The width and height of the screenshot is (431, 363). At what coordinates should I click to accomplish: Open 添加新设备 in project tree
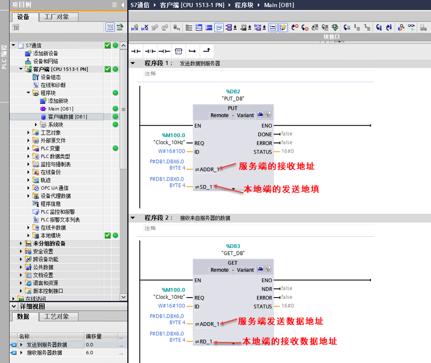[45, 53]
